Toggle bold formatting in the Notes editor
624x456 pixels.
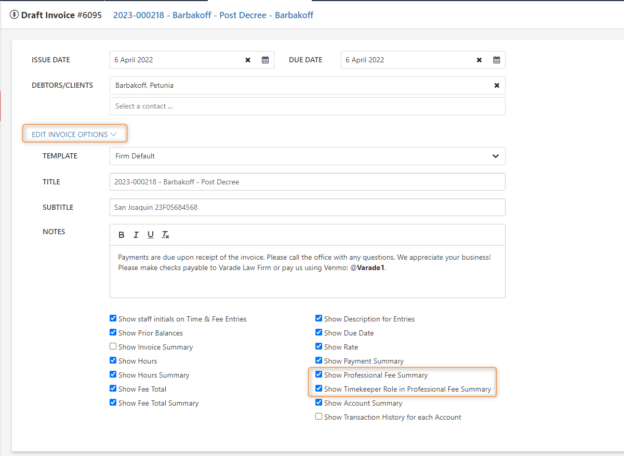(x=121, y=234)
